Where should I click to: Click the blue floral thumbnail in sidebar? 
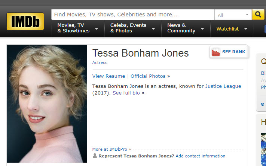pos(263,149)
